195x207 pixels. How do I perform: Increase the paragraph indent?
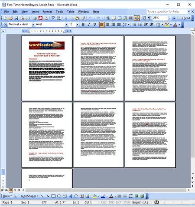pyautogui.click(x=151, y=24)
